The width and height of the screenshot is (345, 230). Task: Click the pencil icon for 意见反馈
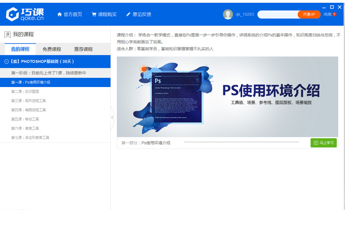128,15
